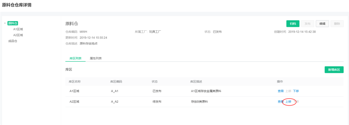The image size is (349, 125).
Task: Click 查看 link for A2区域 row
Action: 281,102
